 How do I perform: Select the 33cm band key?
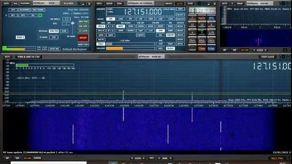(202, 40)
